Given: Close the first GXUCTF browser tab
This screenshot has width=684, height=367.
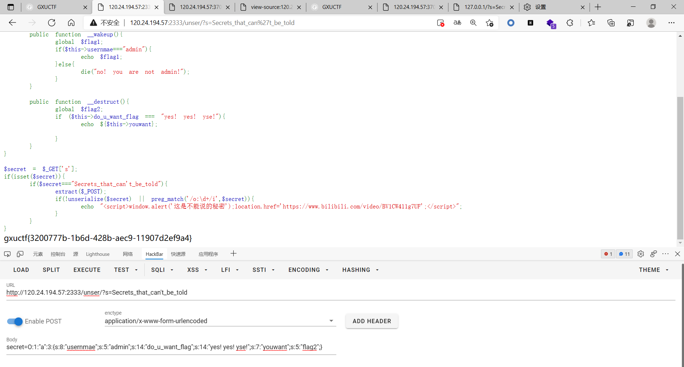Looking at the screenshot, I should pos(85,7).
